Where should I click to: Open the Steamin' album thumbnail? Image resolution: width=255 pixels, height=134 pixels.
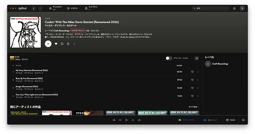coord(89,113)
